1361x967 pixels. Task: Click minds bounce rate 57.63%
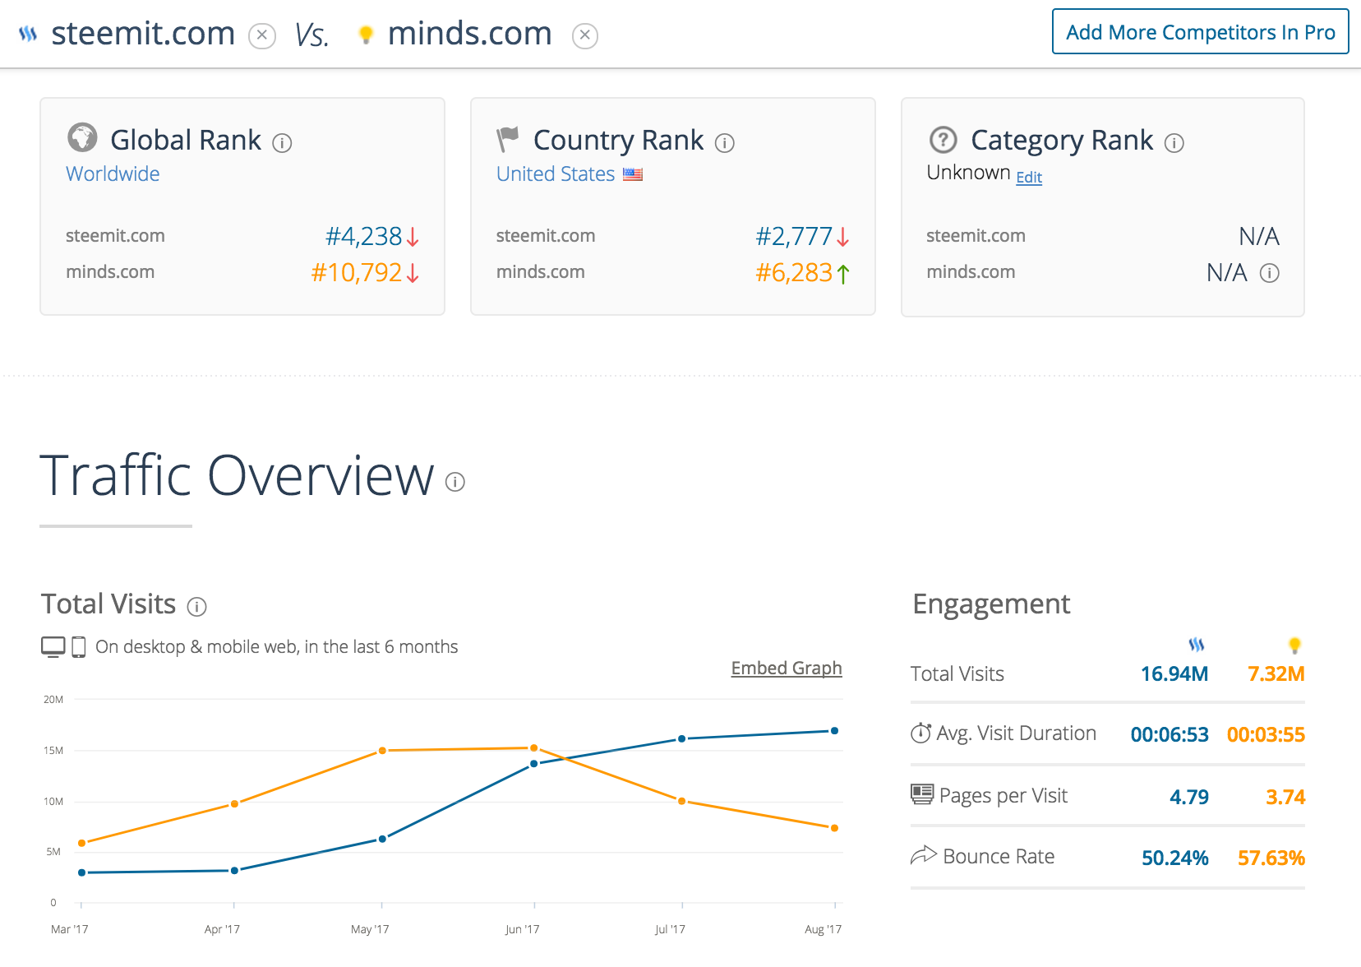pos(1271,858)
